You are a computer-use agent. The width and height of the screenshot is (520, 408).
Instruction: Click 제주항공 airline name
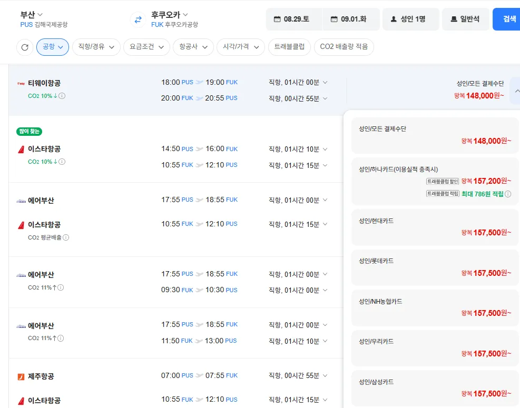pyautogui.click(x=41, y=376)
